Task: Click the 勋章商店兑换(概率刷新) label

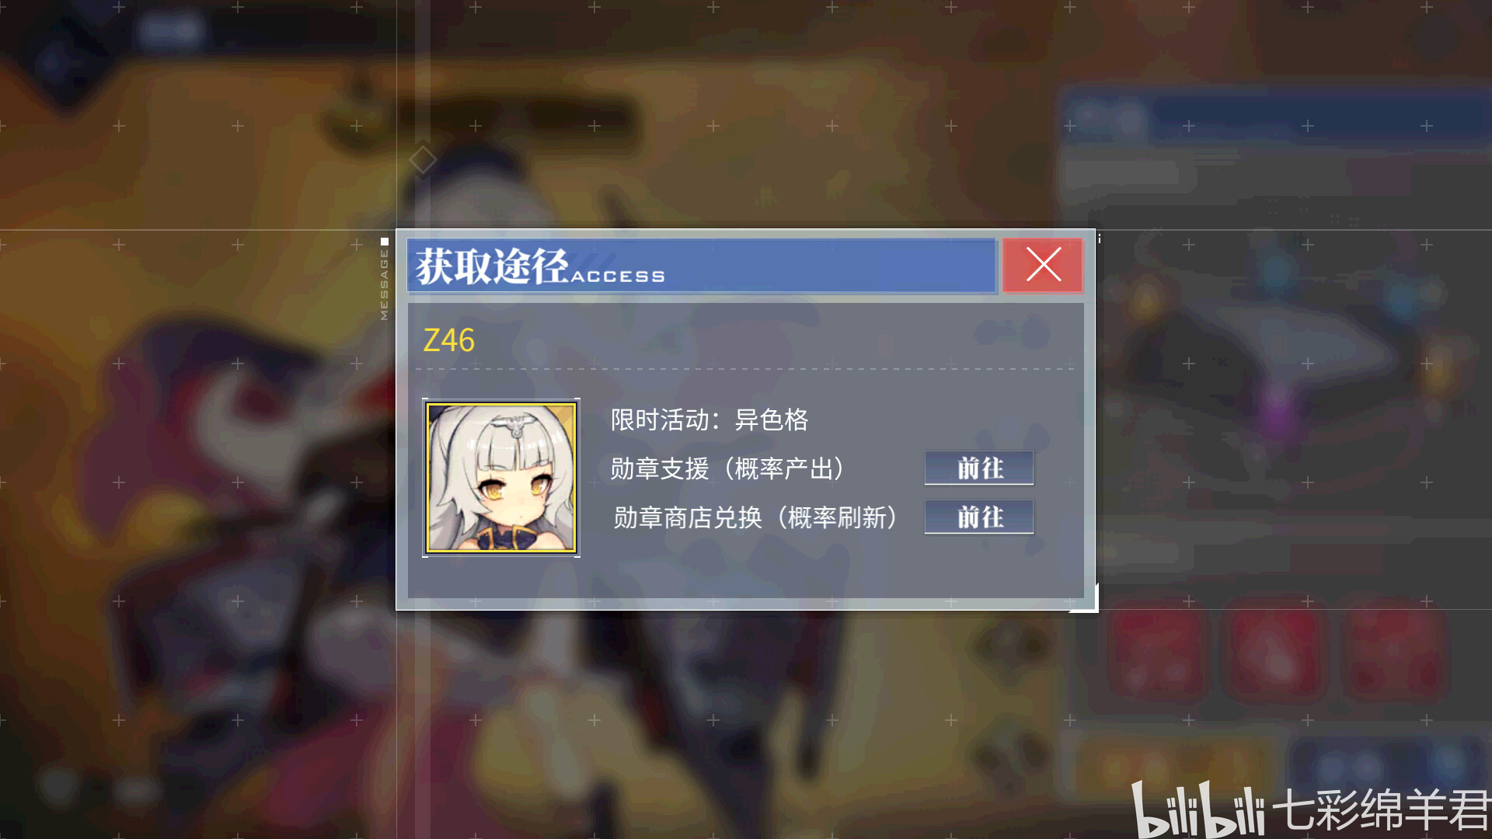Action: coord(755,517)
